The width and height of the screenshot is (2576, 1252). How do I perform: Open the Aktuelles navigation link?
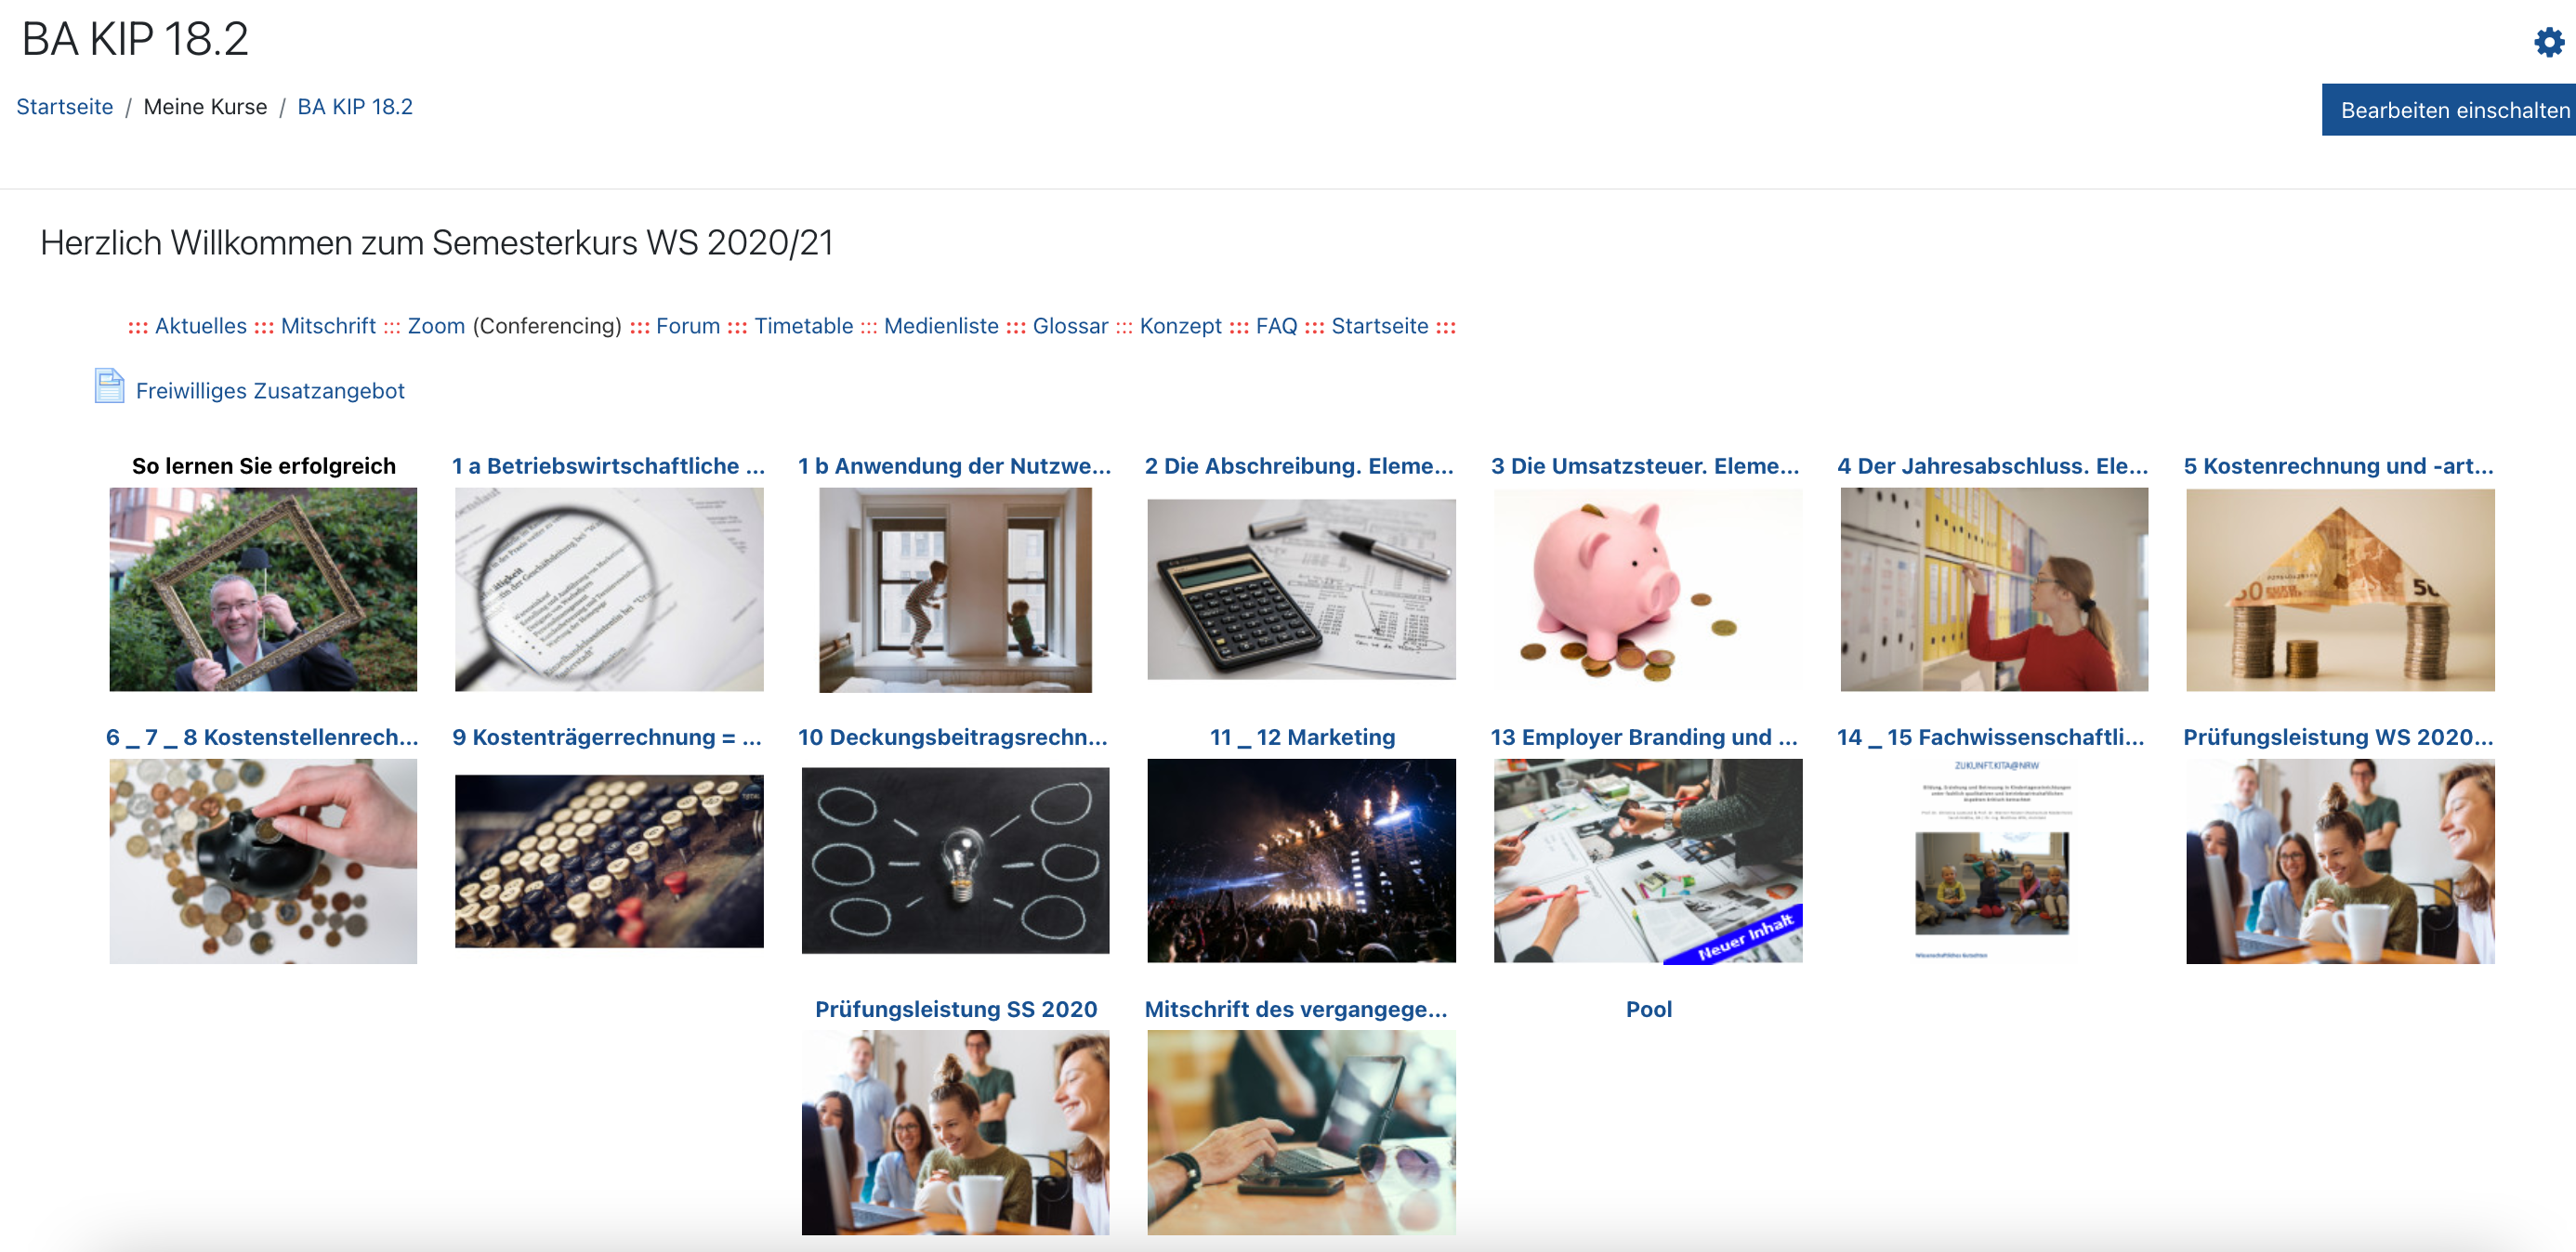point(201,326)
